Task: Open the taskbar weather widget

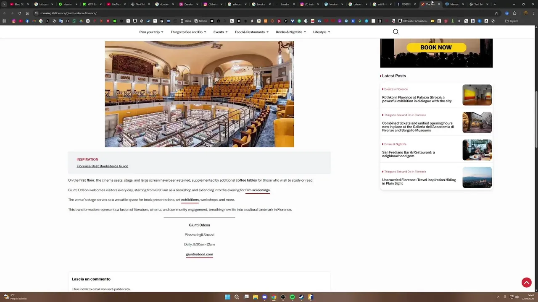Action: 15,297
